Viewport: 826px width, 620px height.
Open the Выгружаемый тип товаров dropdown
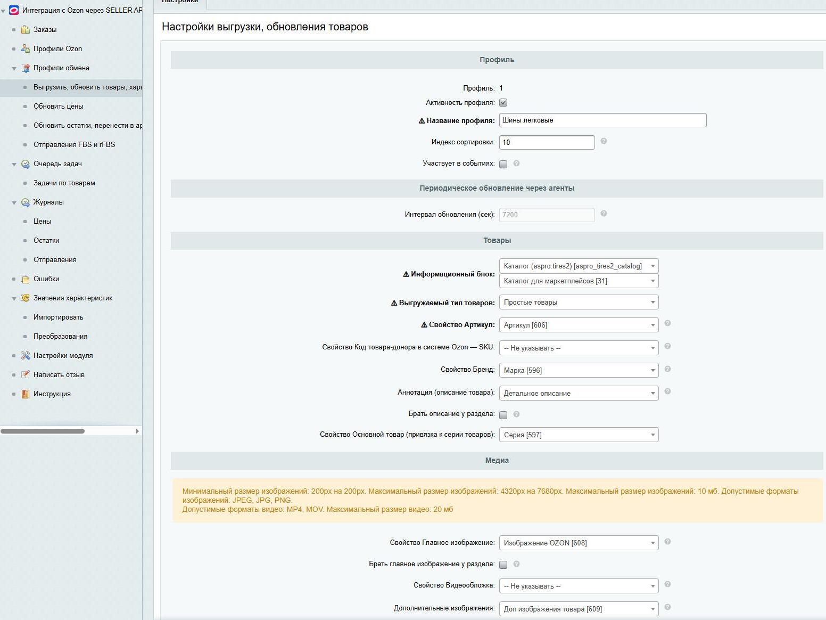[x=579, y=302]
